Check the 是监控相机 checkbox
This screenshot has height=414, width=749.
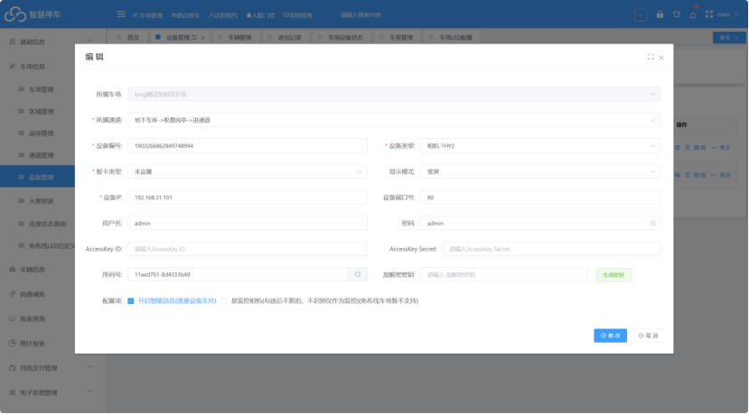click(x=223, y=301)
